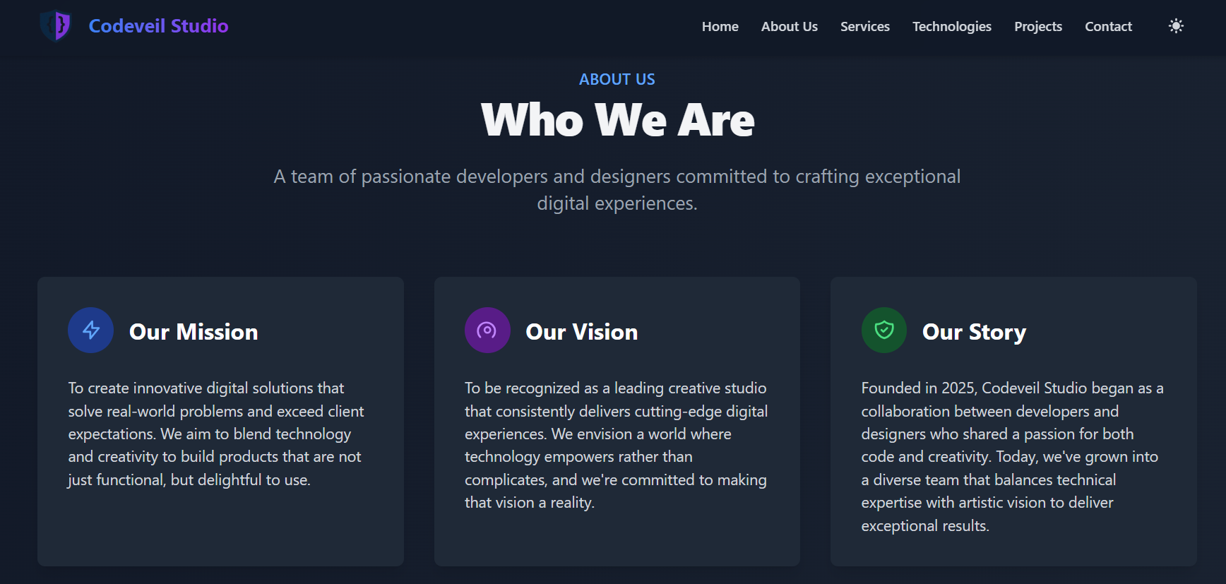Click the green Our Story shield icon
Screen dimensions: 1226x584
tap(883, 330)
